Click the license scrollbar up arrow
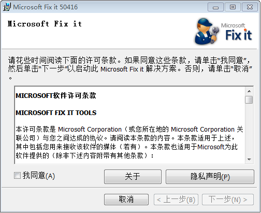Screen dimensions: 261x213 coord(249,91)
